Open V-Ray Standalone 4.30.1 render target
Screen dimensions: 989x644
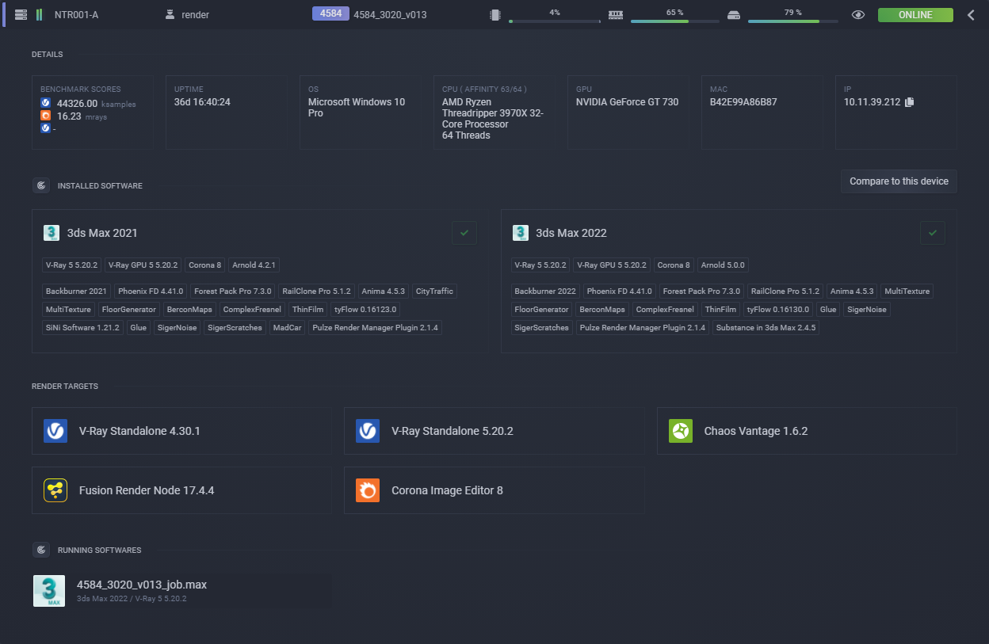coord(181,431)
